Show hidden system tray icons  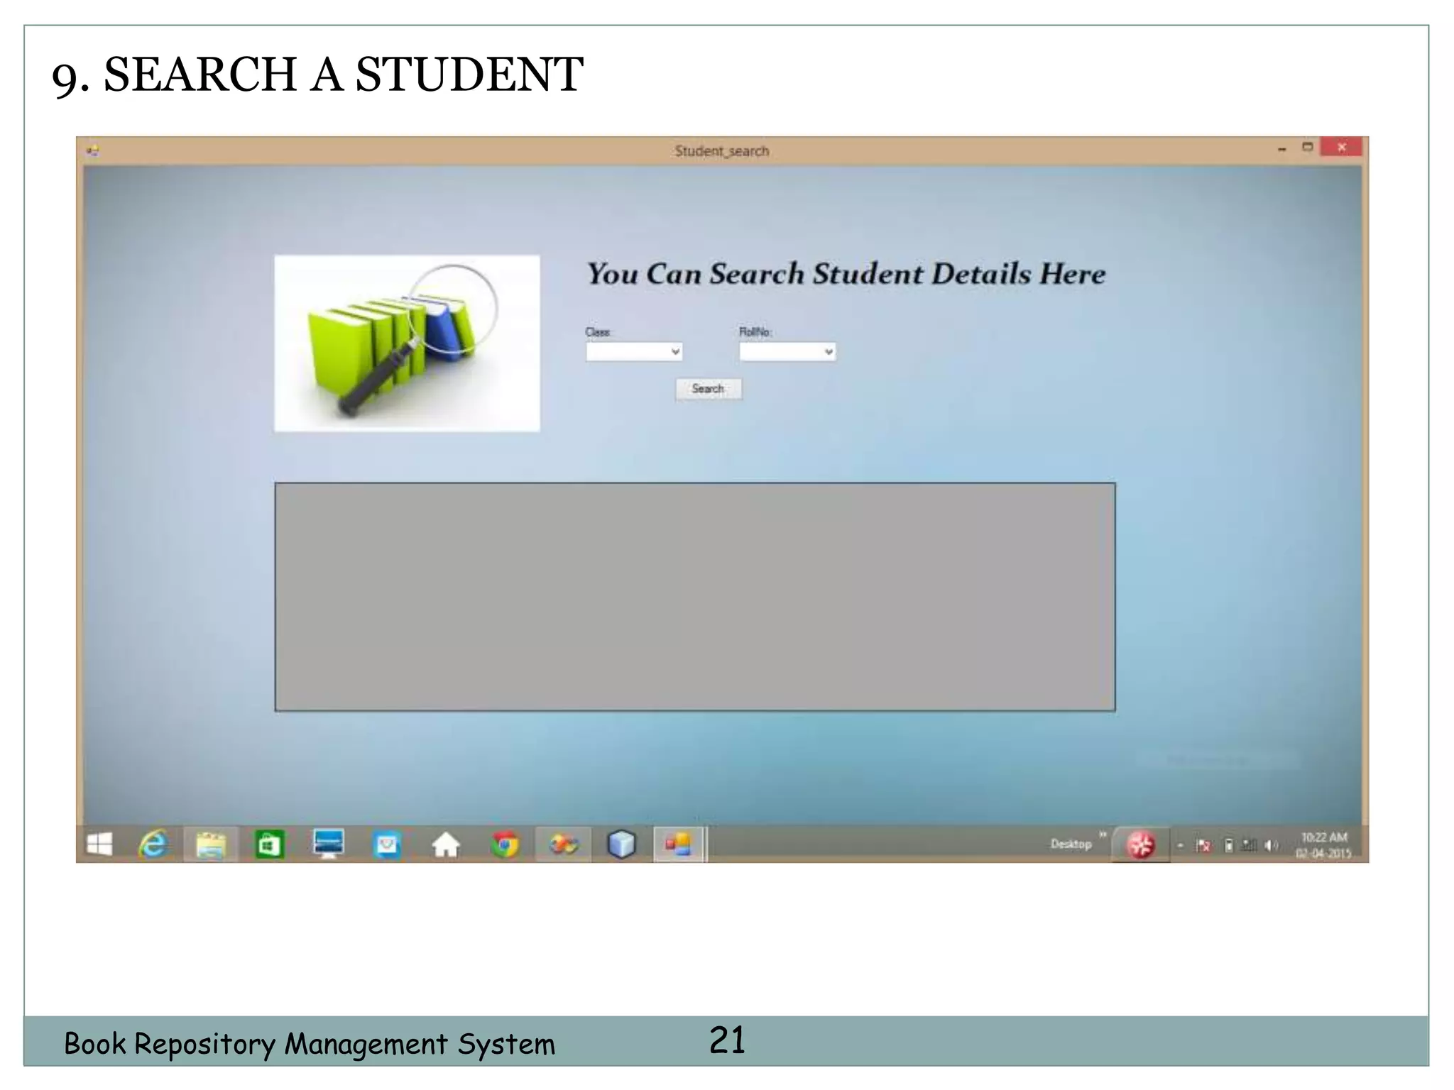1180,845
